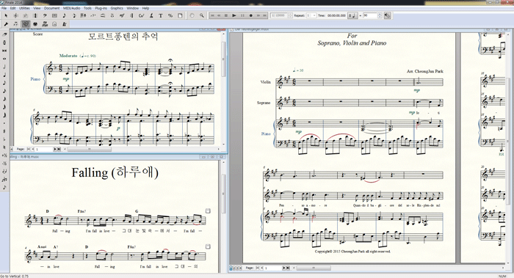Open the Repeat dropdown in playback controls
514x278 pixels.
pos(311,15)
